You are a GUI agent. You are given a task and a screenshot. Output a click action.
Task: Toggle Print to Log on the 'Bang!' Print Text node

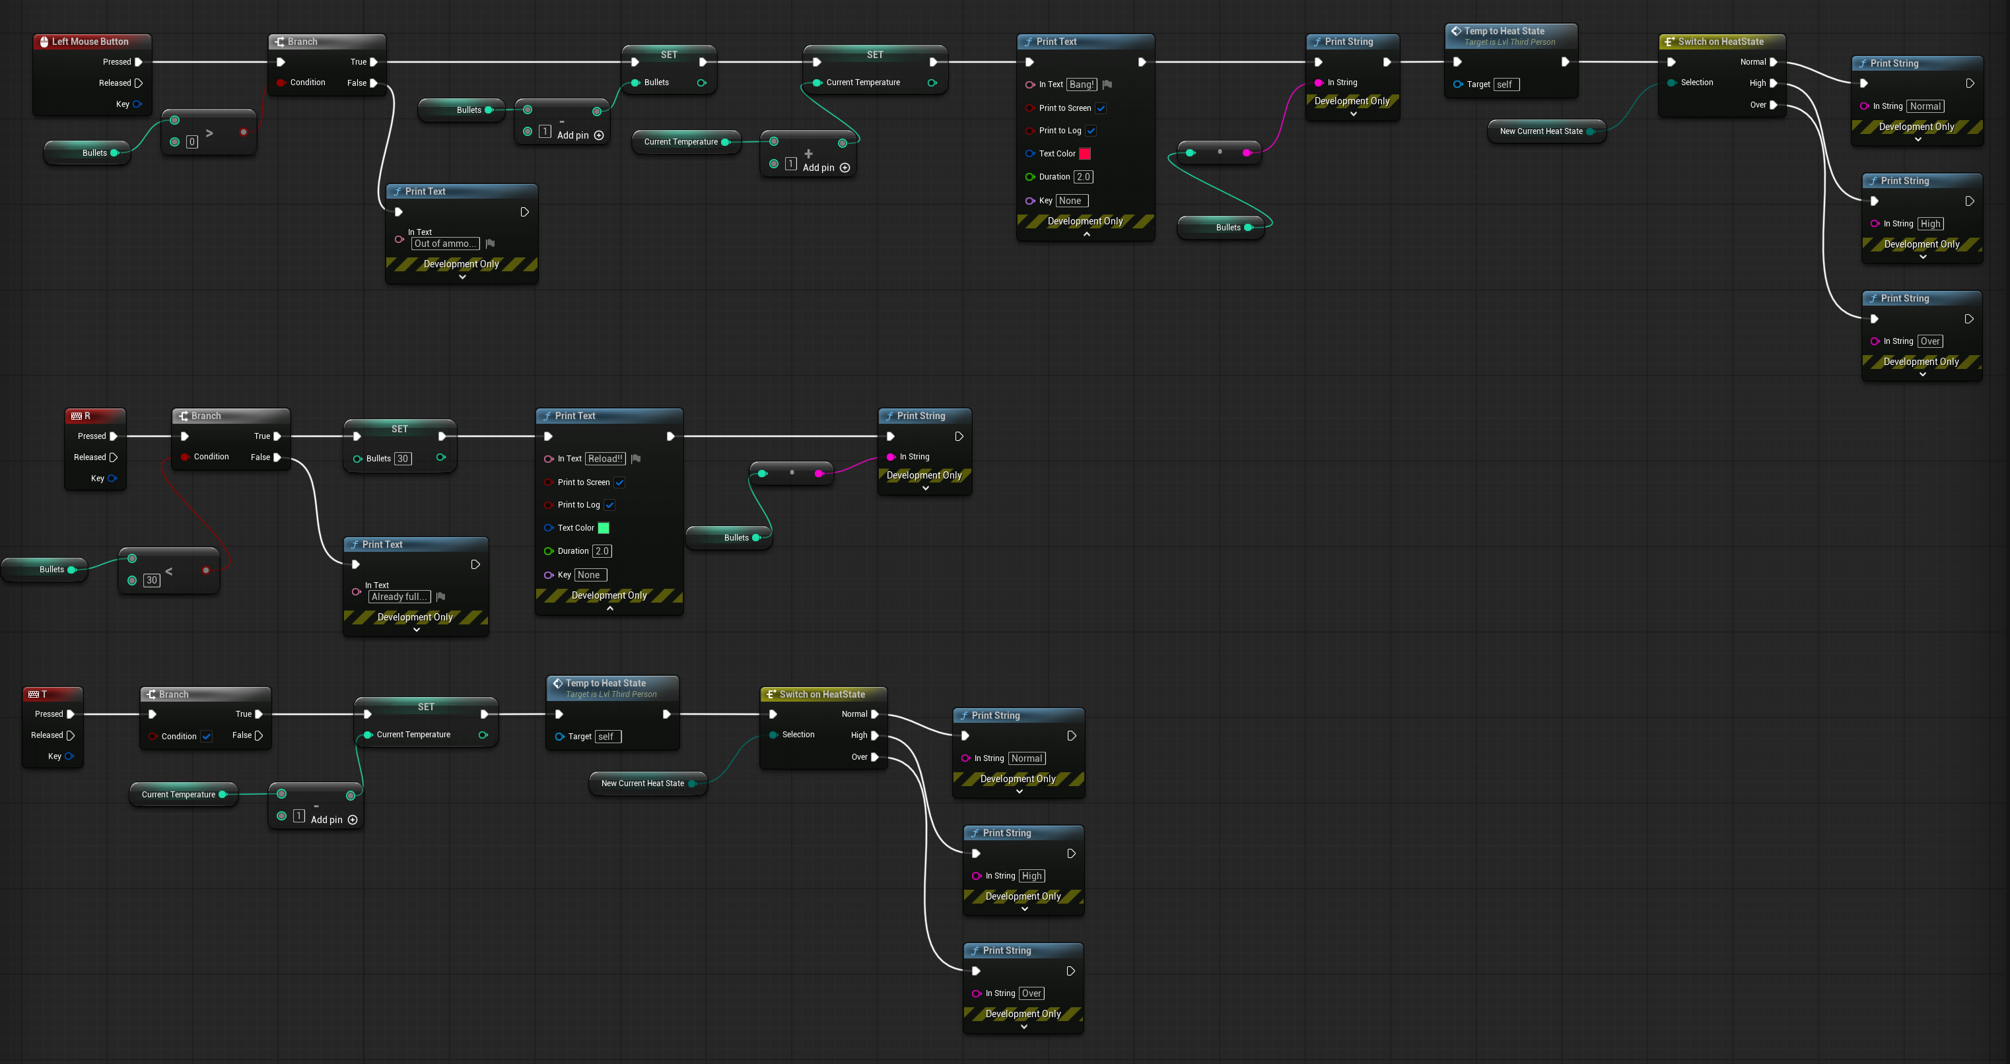coord(1091,131)
